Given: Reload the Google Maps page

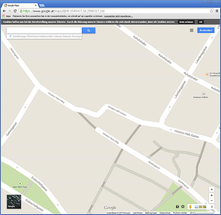Looking at the screenshot, I should 15,11.
